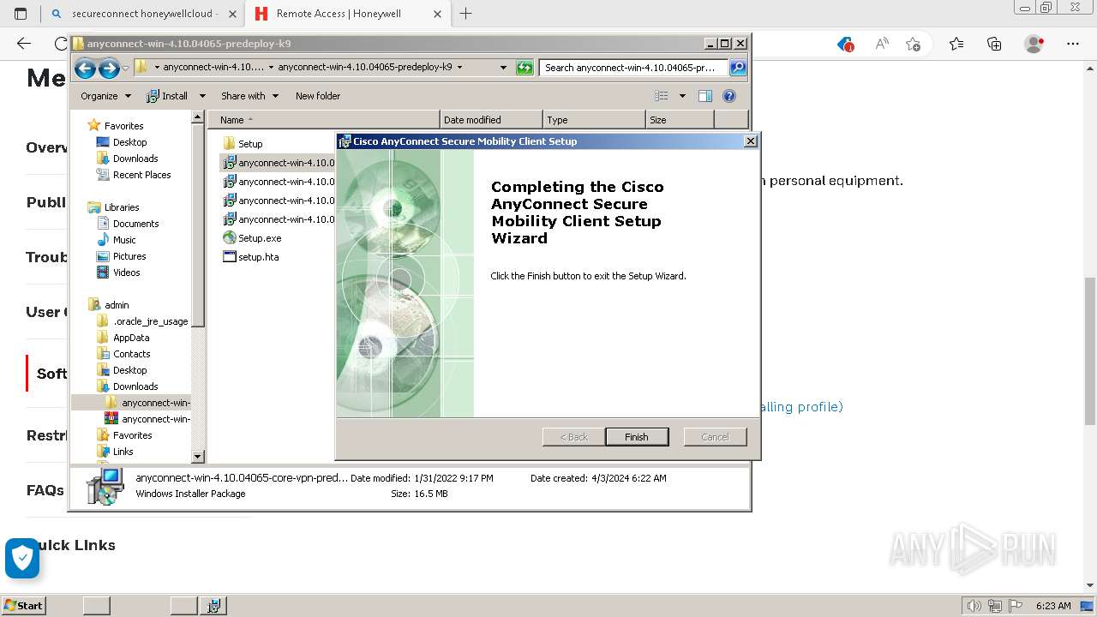This screenshot has width=1097, height=617.
Task: Click the Explorer search magnifier button
Action: click(x=737, y=68)
